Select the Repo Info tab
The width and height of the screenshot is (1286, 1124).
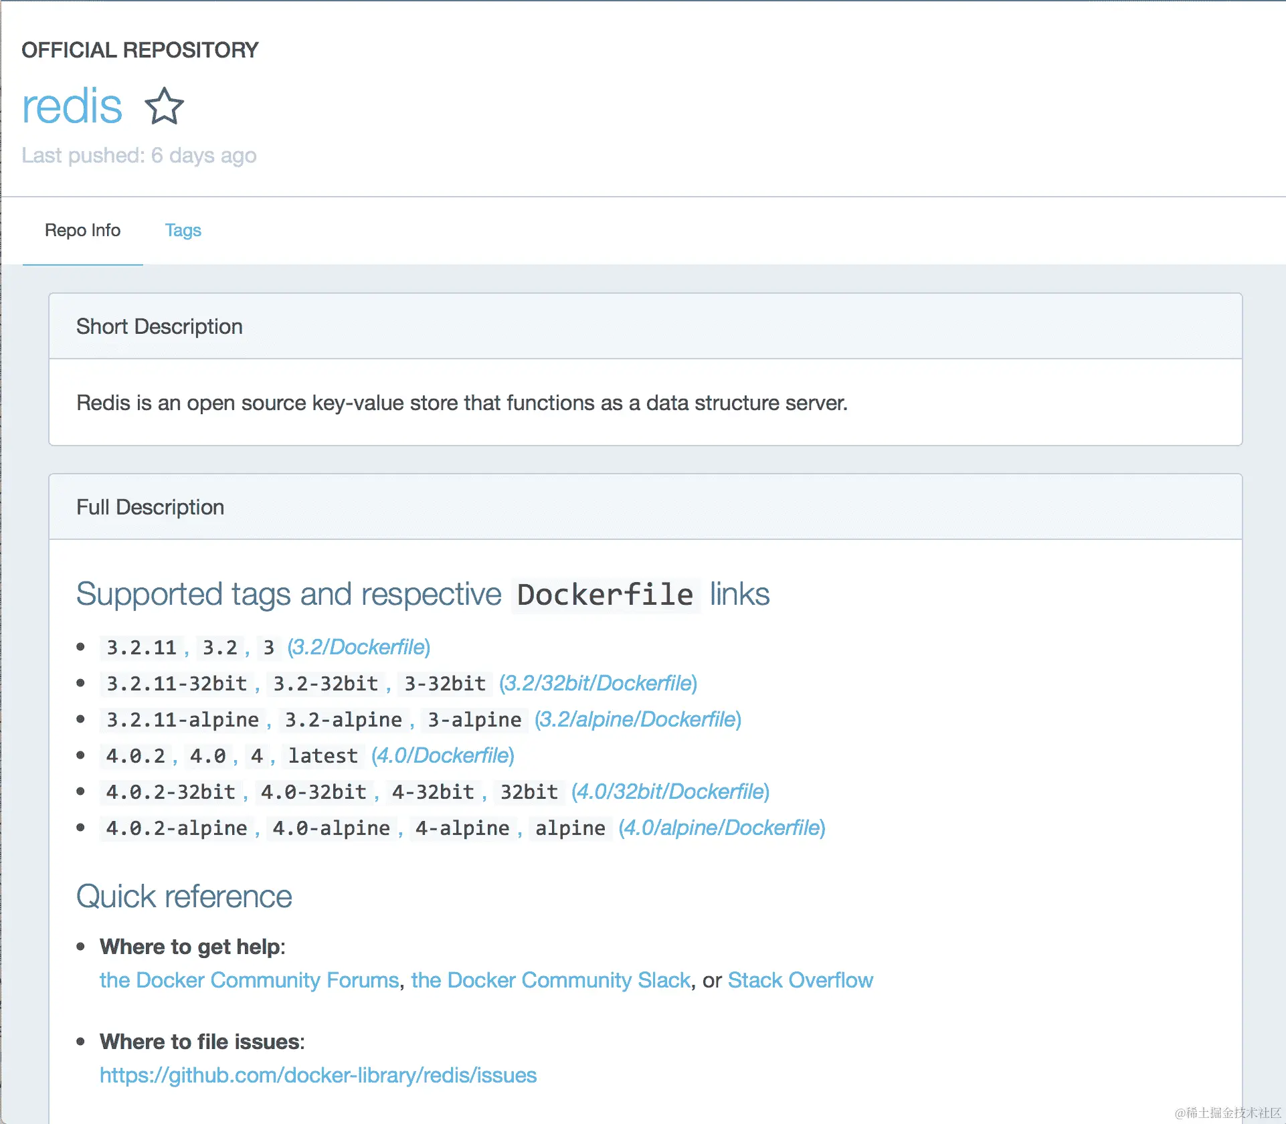coord(82,230)
